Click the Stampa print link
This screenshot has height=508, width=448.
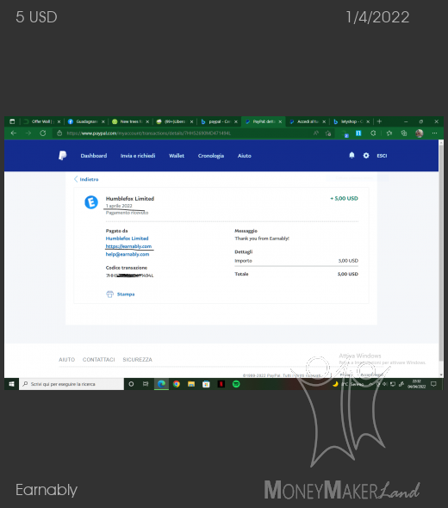pyautogui.click(x=126, y=294)
